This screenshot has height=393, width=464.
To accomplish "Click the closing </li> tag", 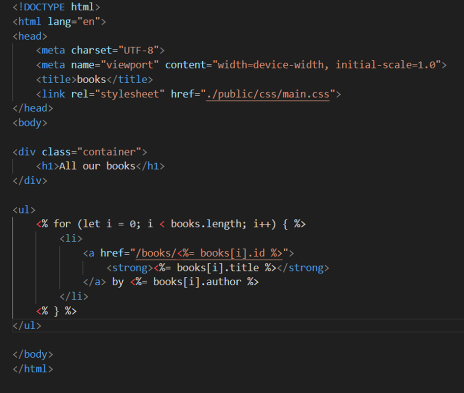I will click(74, 296).
